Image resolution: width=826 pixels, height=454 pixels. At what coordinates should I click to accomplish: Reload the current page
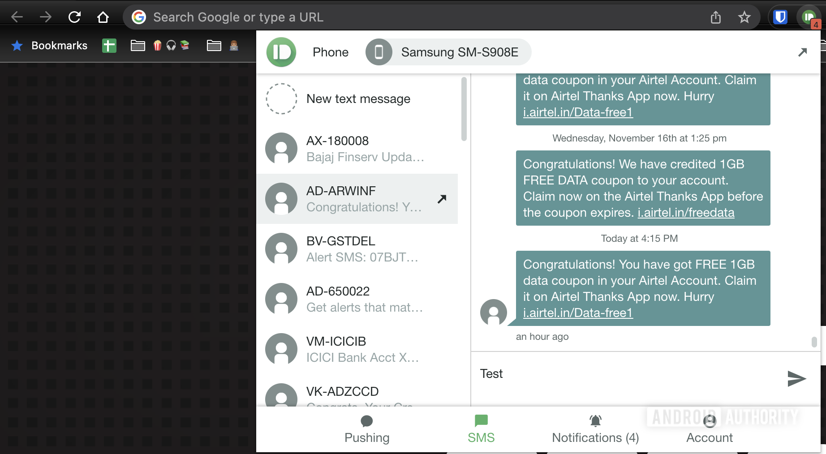(x=74, y=17)
